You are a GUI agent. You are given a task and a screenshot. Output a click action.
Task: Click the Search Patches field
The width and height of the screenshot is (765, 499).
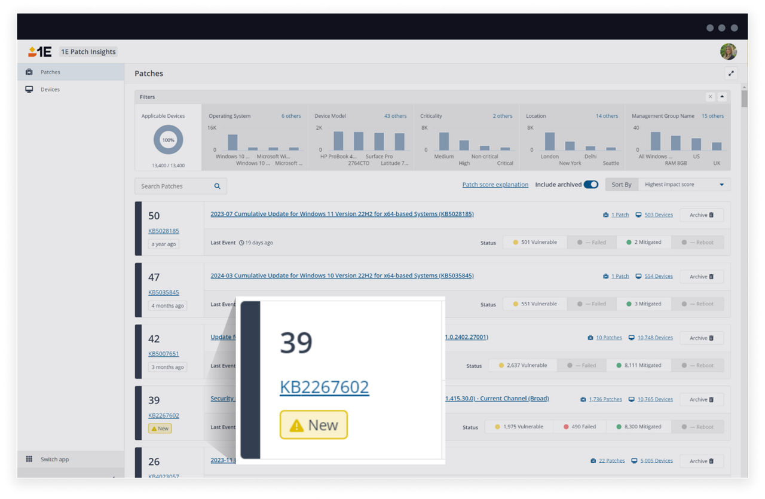180,186
